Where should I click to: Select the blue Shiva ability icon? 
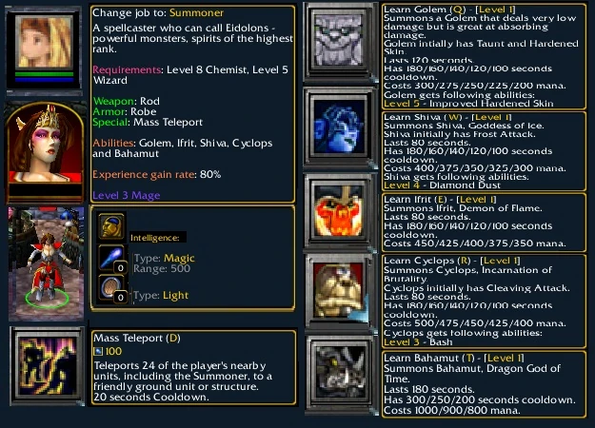340,127
